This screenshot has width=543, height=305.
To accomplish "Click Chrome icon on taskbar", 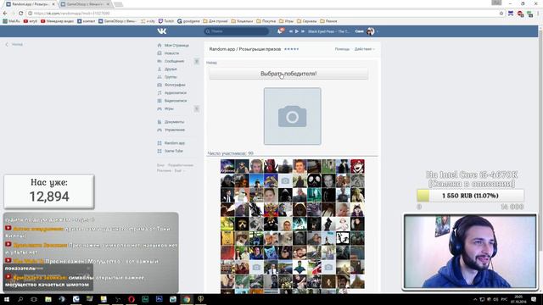I will [187, 299].
